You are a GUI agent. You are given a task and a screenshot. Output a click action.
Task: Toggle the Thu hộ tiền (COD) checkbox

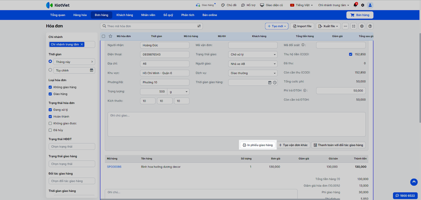350,54
